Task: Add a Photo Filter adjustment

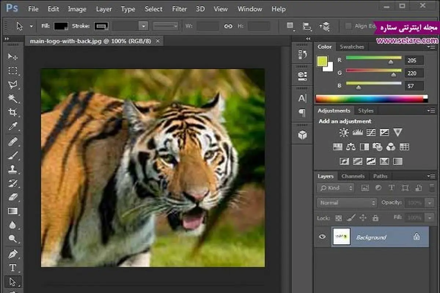Action: coord(377,147)
